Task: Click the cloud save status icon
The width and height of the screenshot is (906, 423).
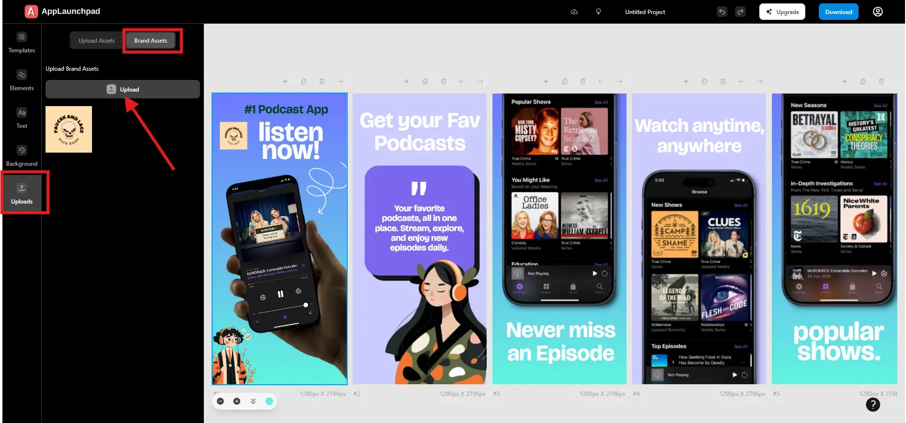Action: click(x=574, y=12)
